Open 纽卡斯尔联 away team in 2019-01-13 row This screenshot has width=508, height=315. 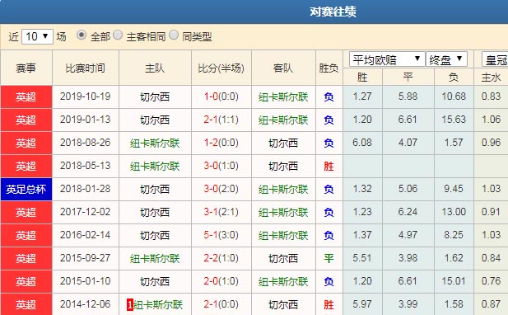coord(283,120)
